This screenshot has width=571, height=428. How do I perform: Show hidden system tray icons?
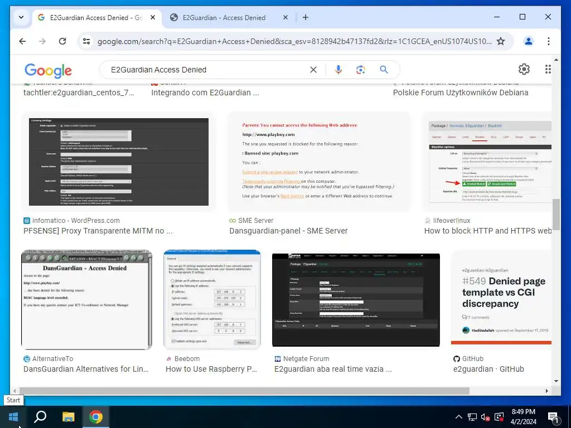pos(459,417)
